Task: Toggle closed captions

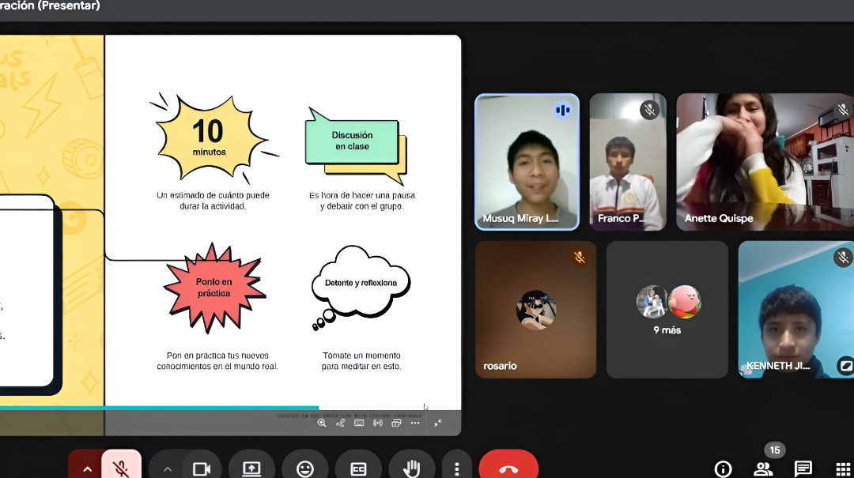Action: point(358,468)
